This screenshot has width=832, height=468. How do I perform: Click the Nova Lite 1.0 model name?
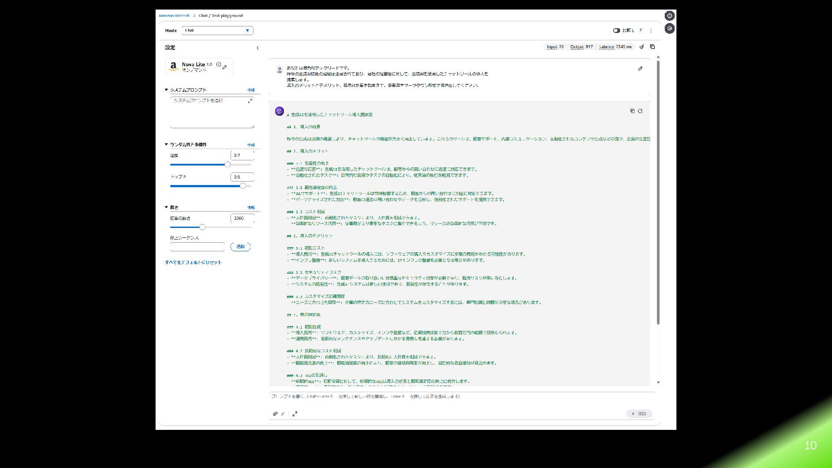pyautogui.click(x=197, y=65)
